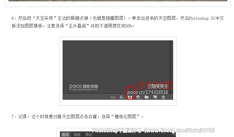Click the new group folder icon
The image size is (234, 137).
click(x=146, y=97)
